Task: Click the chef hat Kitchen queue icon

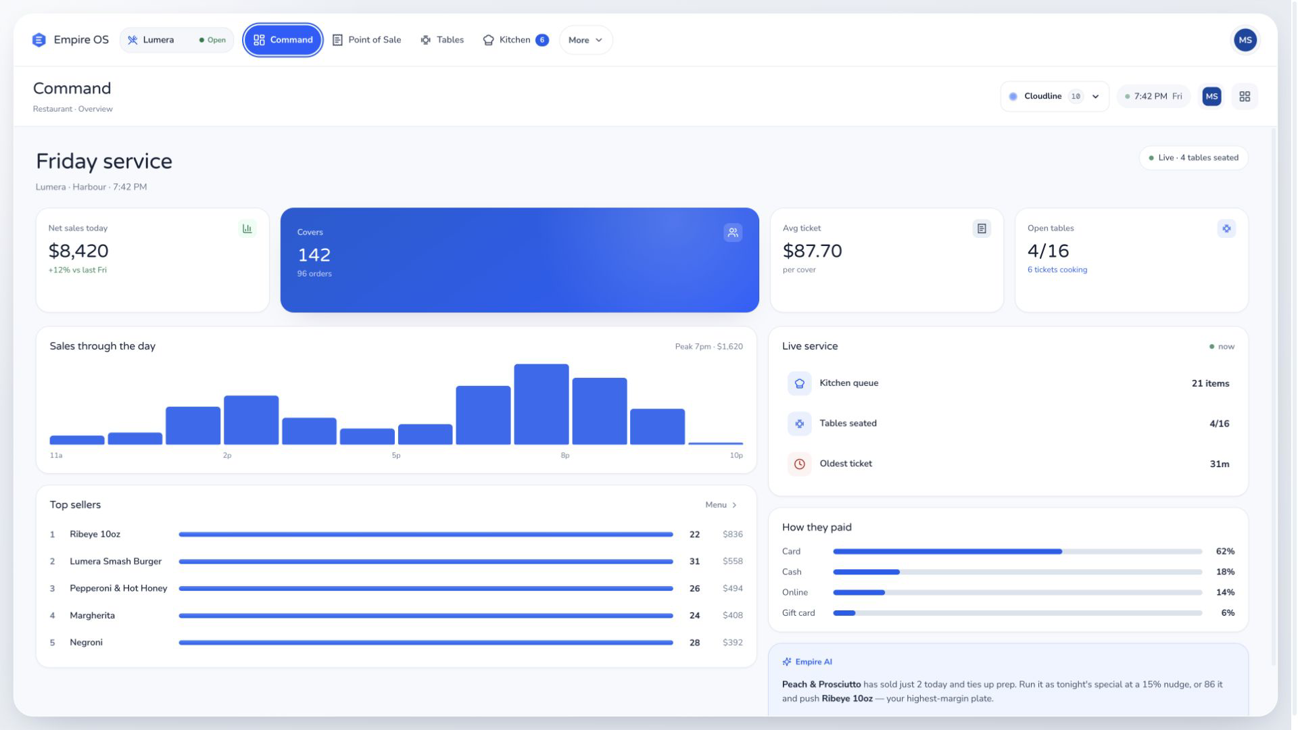Action: (799, 383)
